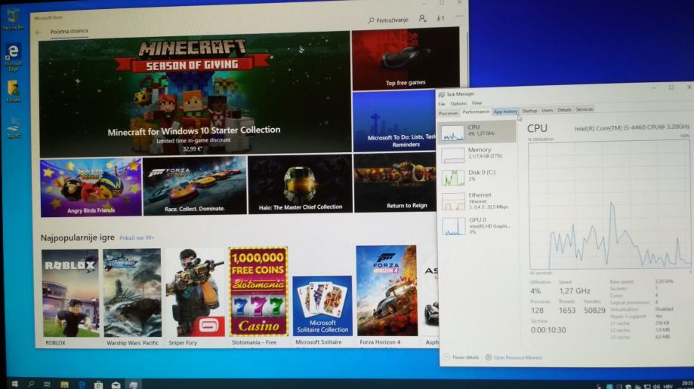This screenshot has width=694, height=389.
Task: Collapse Task Manager with Fewer details
Action: pos(461,357)
